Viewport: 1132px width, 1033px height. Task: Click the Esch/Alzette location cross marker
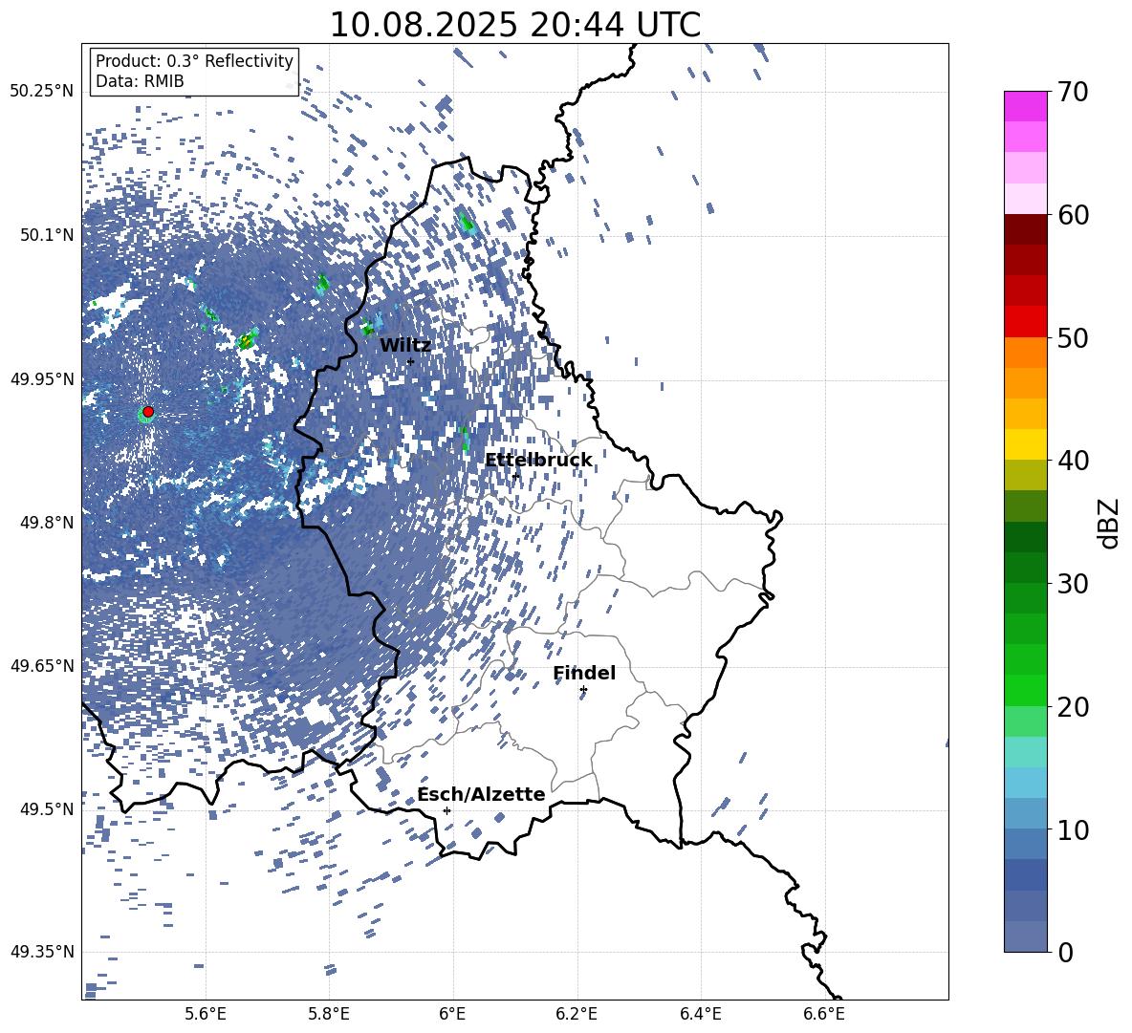tap(446, 810)
